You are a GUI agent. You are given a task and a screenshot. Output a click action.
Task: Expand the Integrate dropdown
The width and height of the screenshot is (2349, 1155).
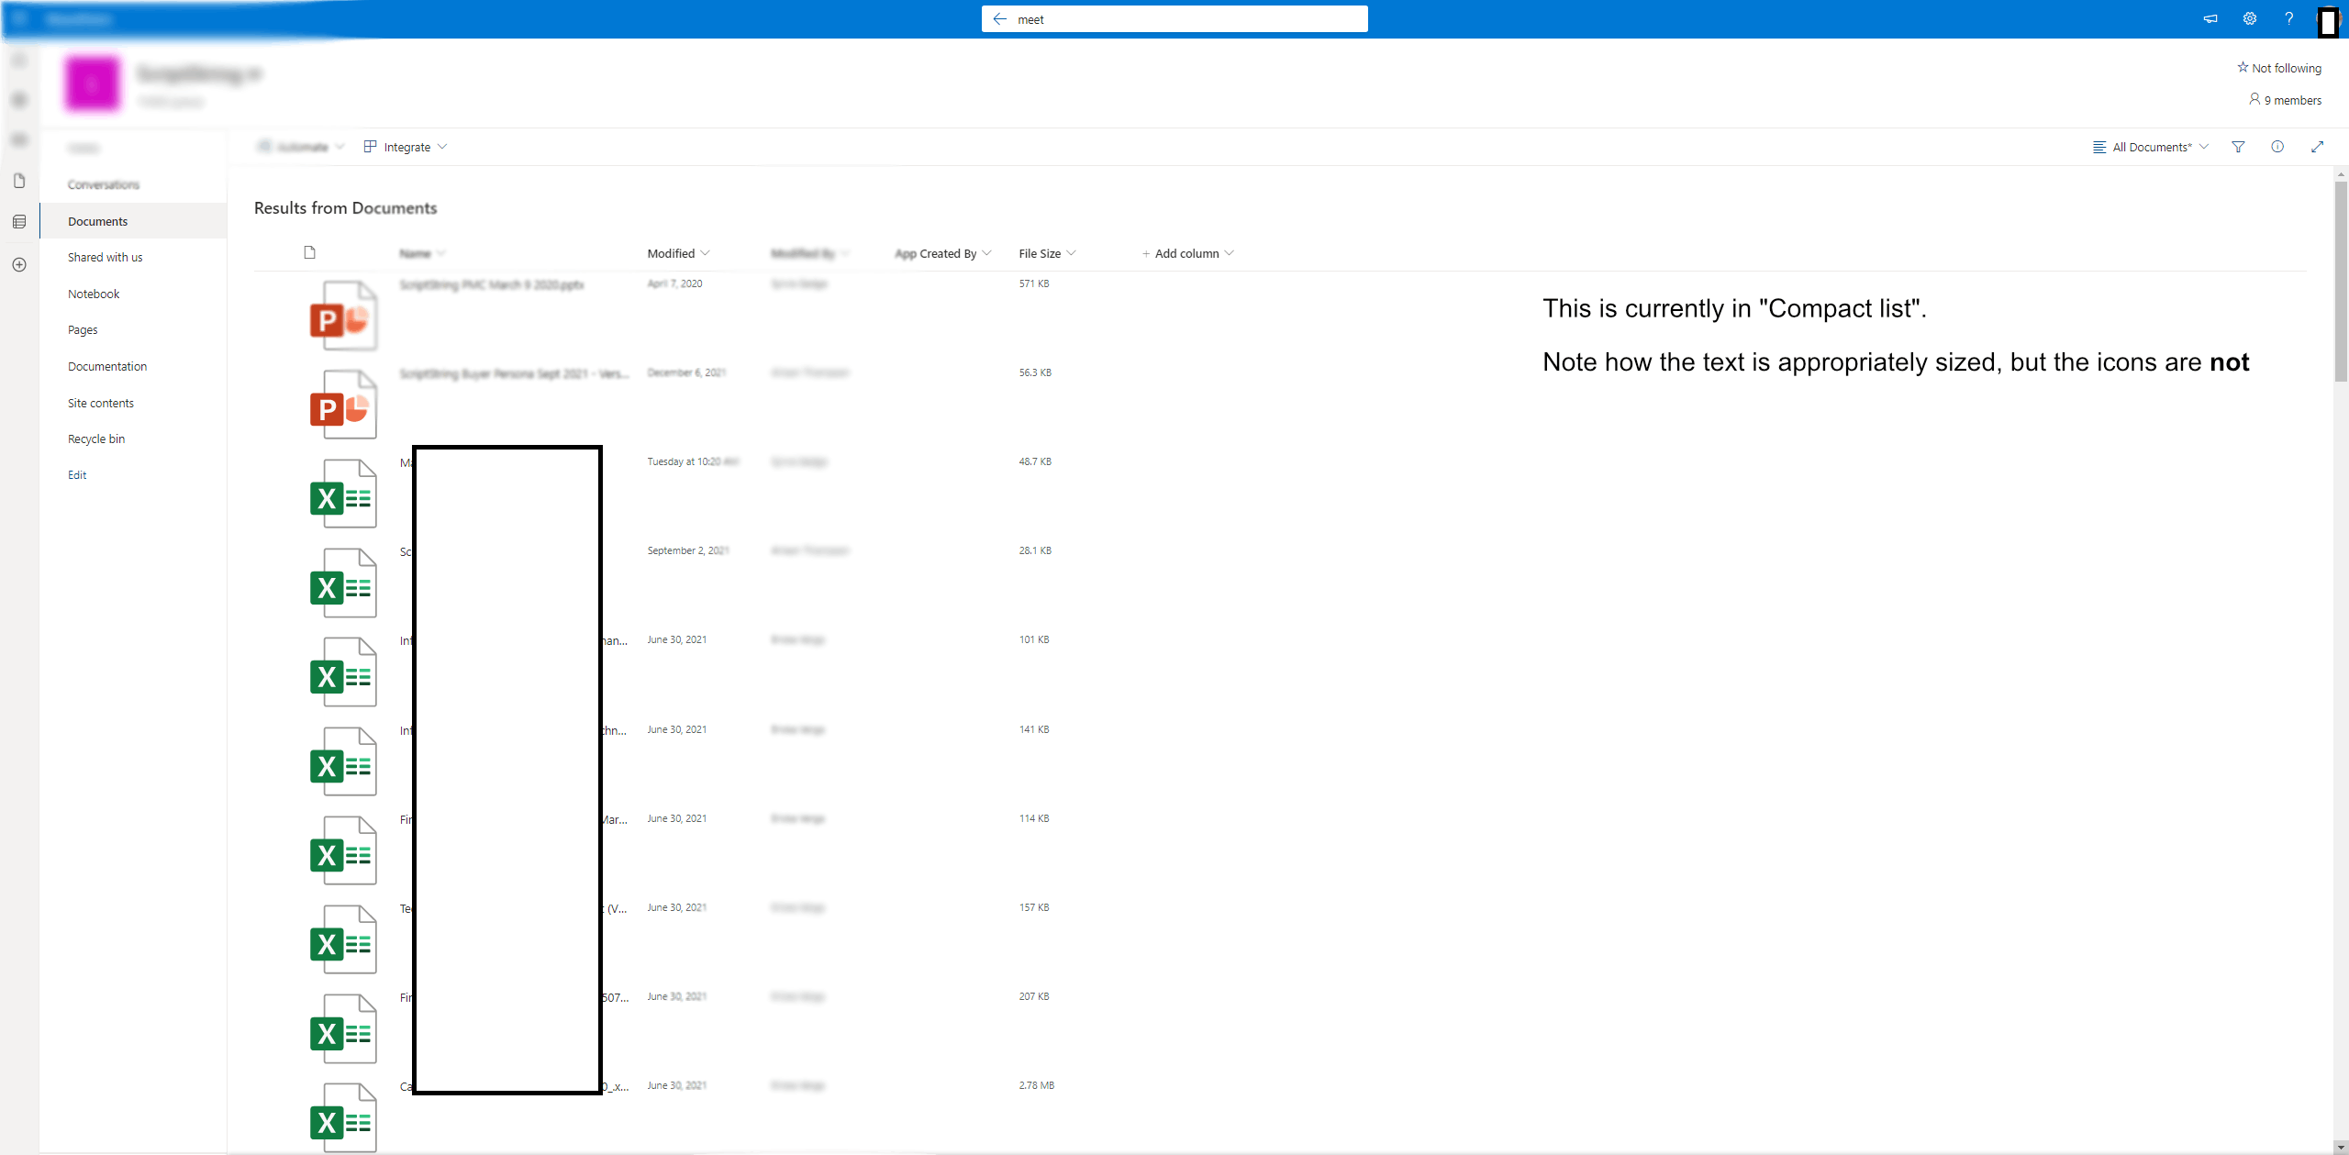coord(406,147)
